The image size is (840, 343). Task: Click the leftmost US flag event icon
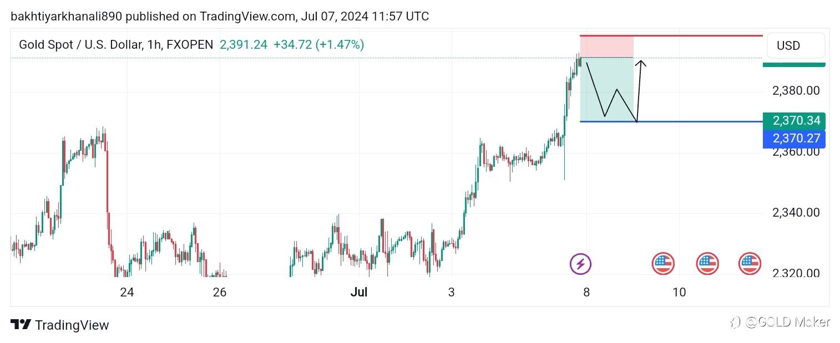[x=662, y=264]
